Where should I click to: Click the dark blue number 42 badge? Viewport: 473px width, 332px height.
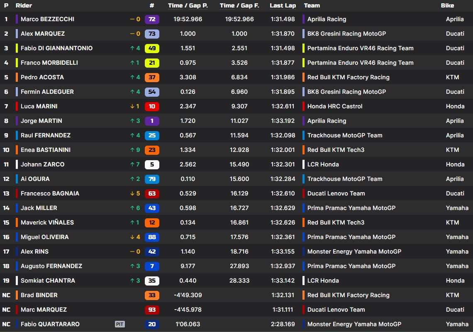click(152, 251)
